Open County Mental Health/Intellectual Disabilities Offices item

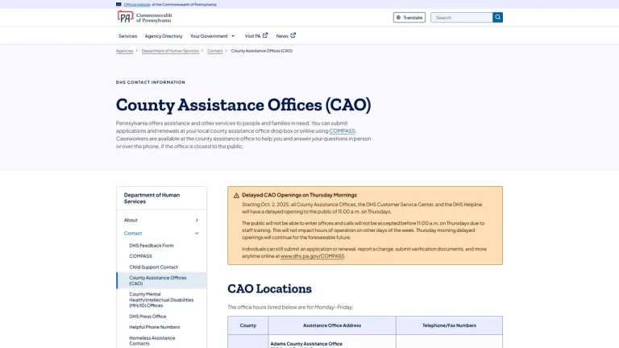pyautogui.click(x=161, y=300)
